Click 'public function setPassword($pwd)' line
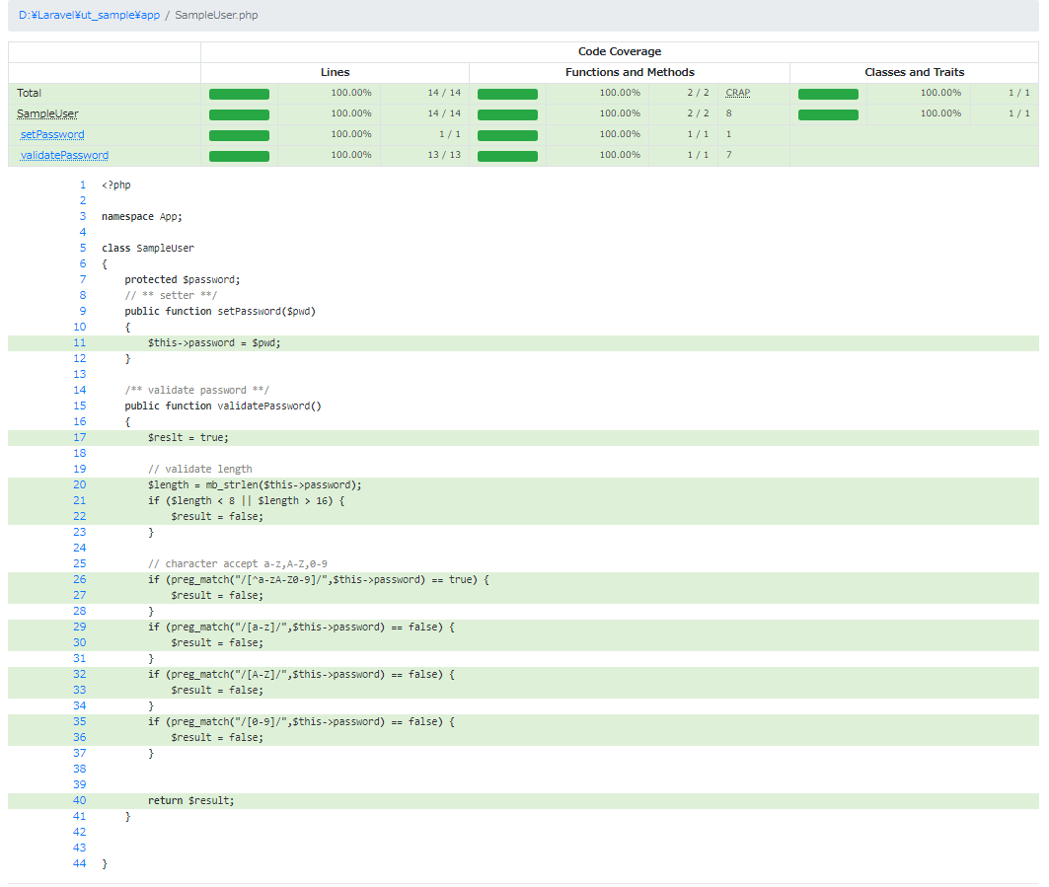The width and height of the screenshot is (1049, 887). (220, 311)
